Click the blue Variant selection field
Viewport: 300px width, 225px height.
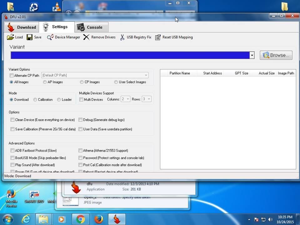(x=130, y=55)
